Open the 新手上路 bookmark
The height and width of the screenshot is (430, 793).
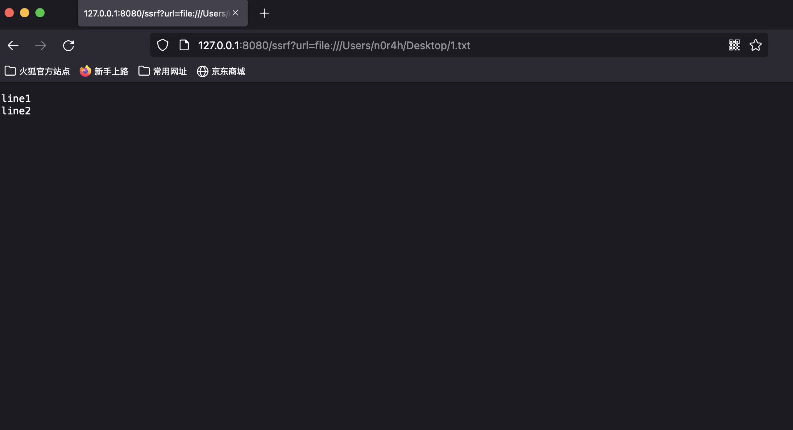104,71
